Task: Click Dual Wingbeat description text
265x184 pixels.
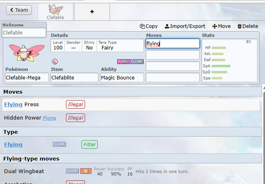Action: [x=162, y=171]
